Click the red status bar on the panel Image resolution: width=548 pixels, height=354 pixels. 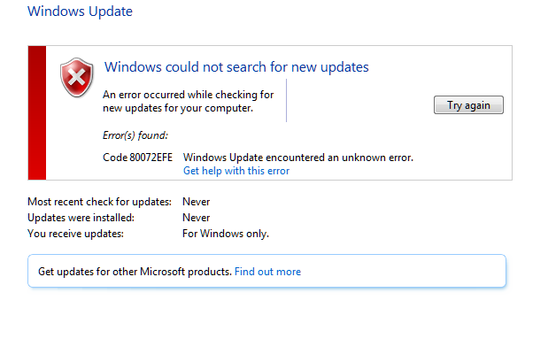37,113
